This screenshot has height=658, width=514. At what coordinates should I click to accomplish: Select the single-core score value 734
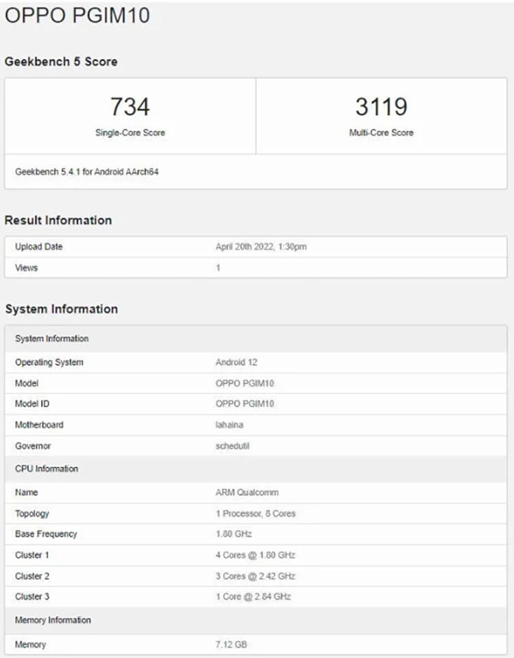pyautogui.click(x=130, y=107)
